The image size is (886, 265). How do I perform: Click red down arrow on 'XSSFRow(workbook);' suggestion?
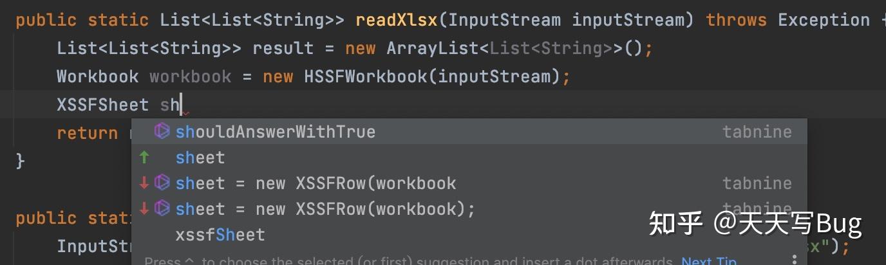(x=144, y=209)
